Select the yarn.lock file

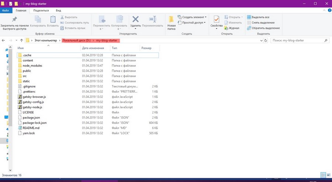88,133
